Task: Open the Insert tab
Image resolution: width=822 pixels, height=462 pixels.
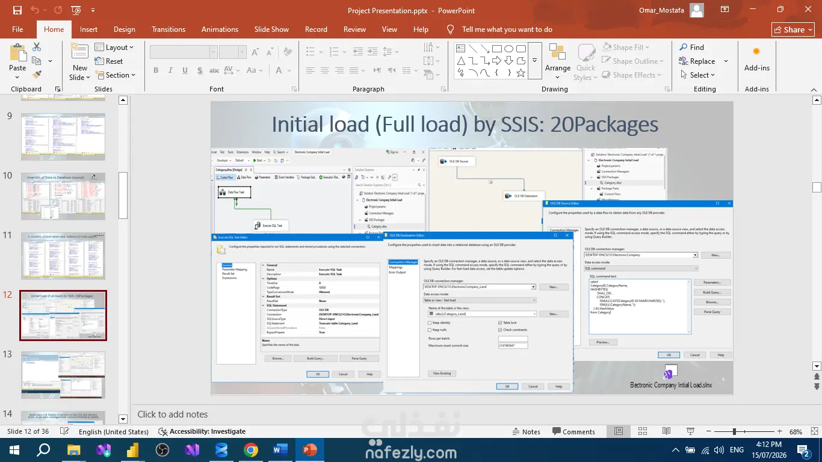Action: click(88, 29)
